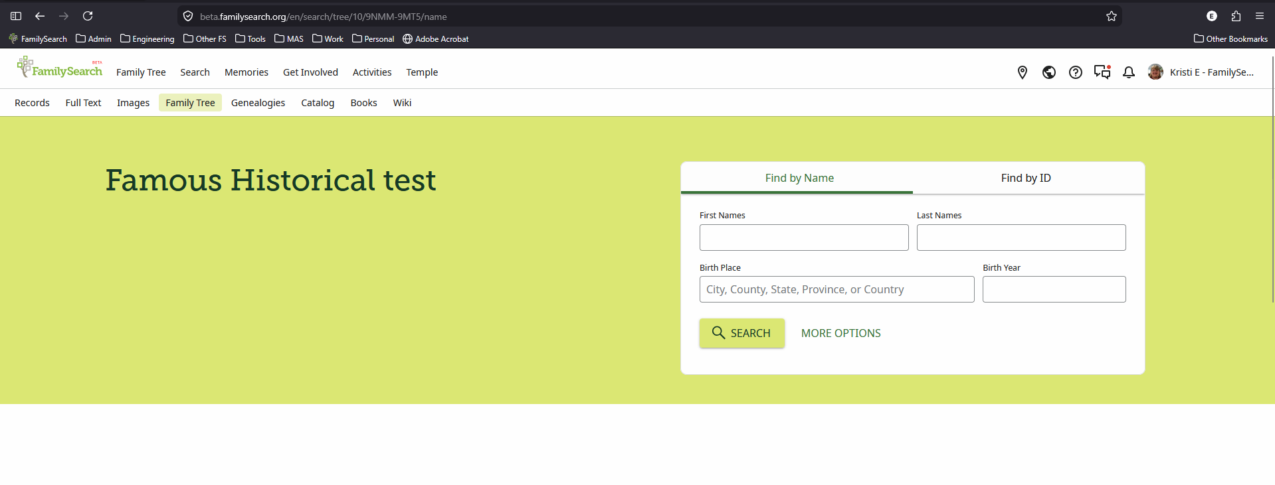Open the browser extensions puzzle icon
Viewport: 1275px width, 485px height.
(x=1236, y=16)
